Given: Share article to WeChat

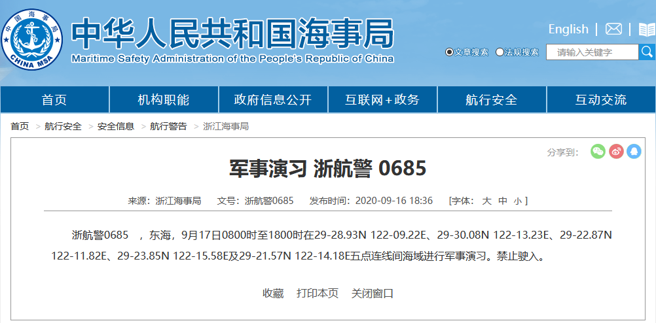Looking at the screenshot, I should coord(598,151).
